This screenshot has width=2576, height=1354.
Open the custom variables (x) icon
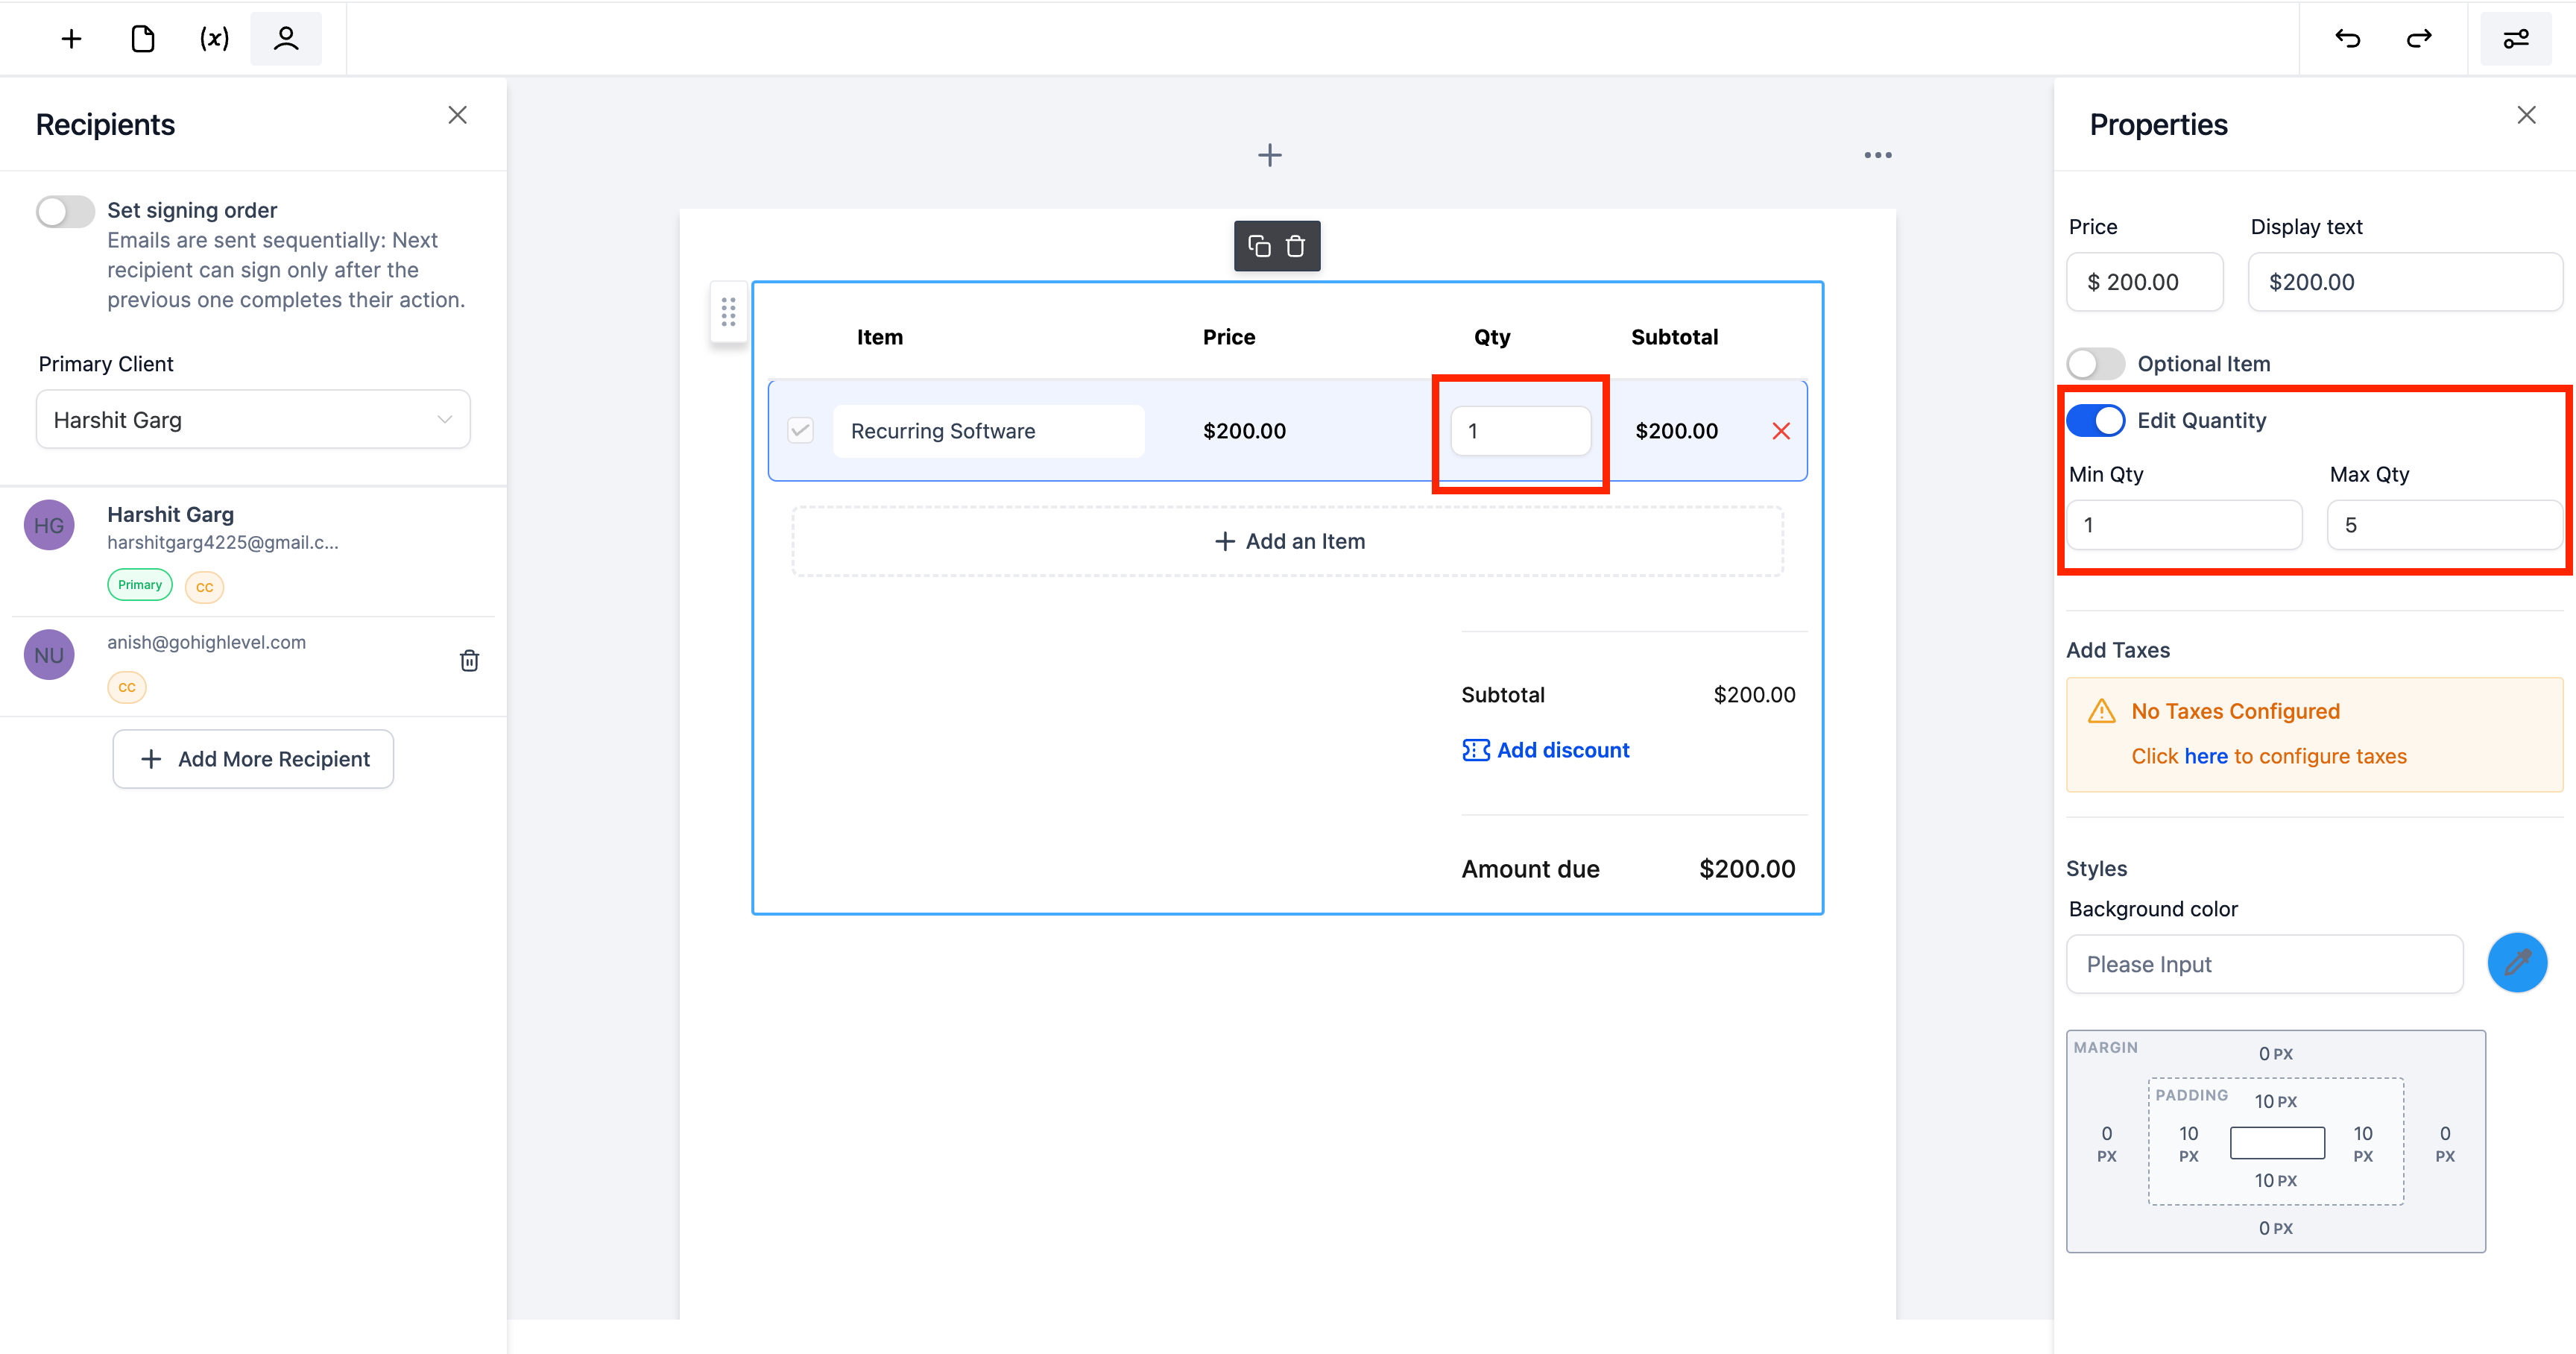214,39
